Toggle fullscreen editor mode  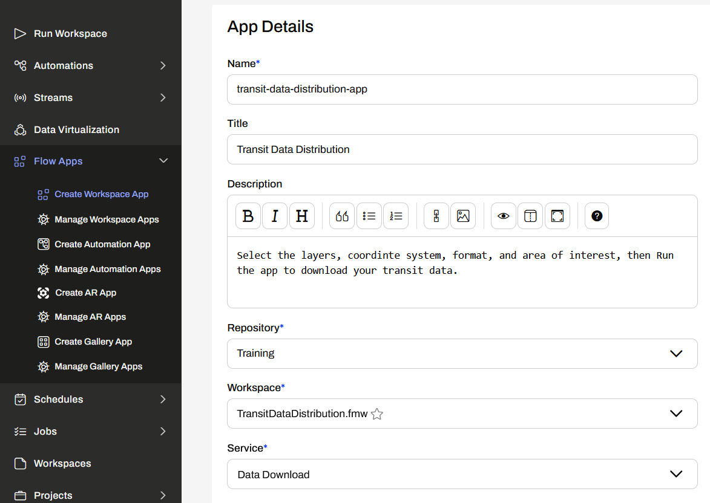tap(557, 216)
